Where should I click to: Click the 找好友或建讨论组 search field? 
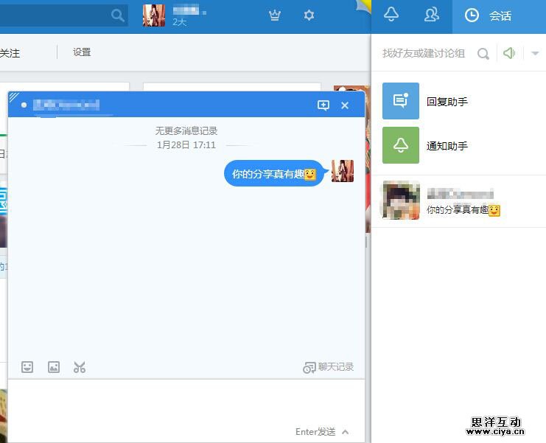(424, 53)
